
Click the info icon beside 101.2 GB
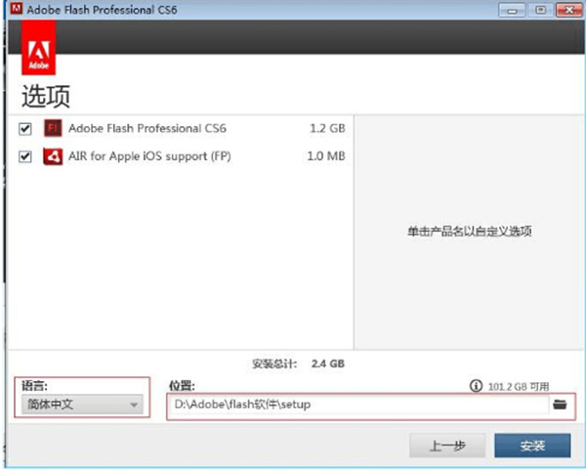476,386
